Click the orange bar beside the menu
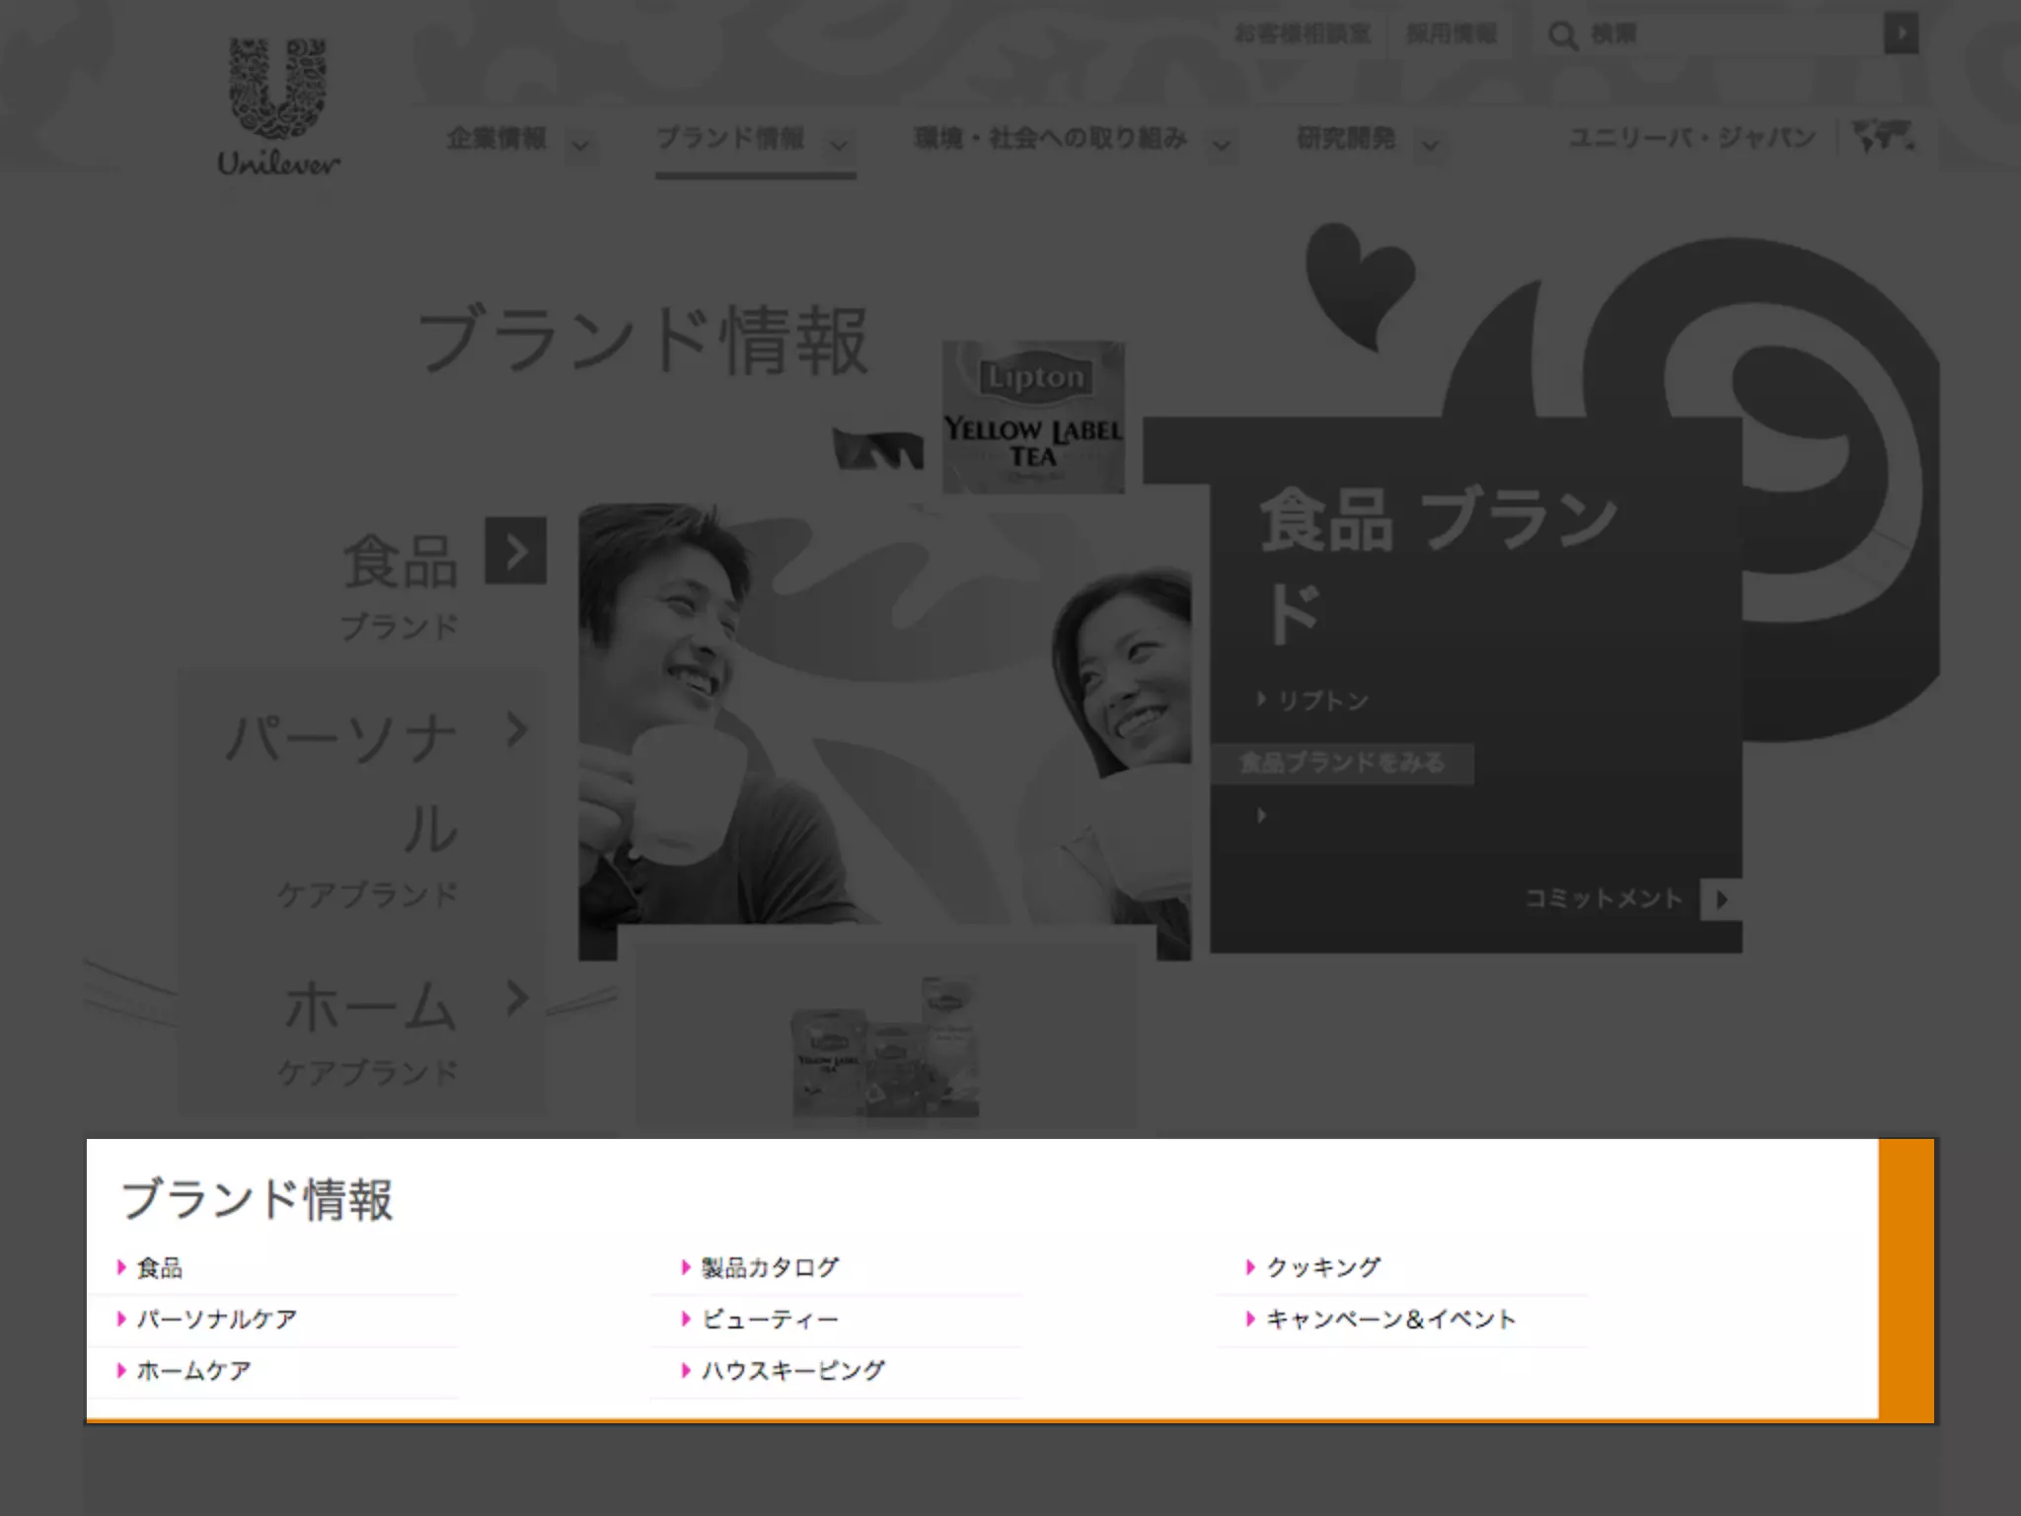The height and width of the screenshot is (1516, 2021). pos(1906,1279)
